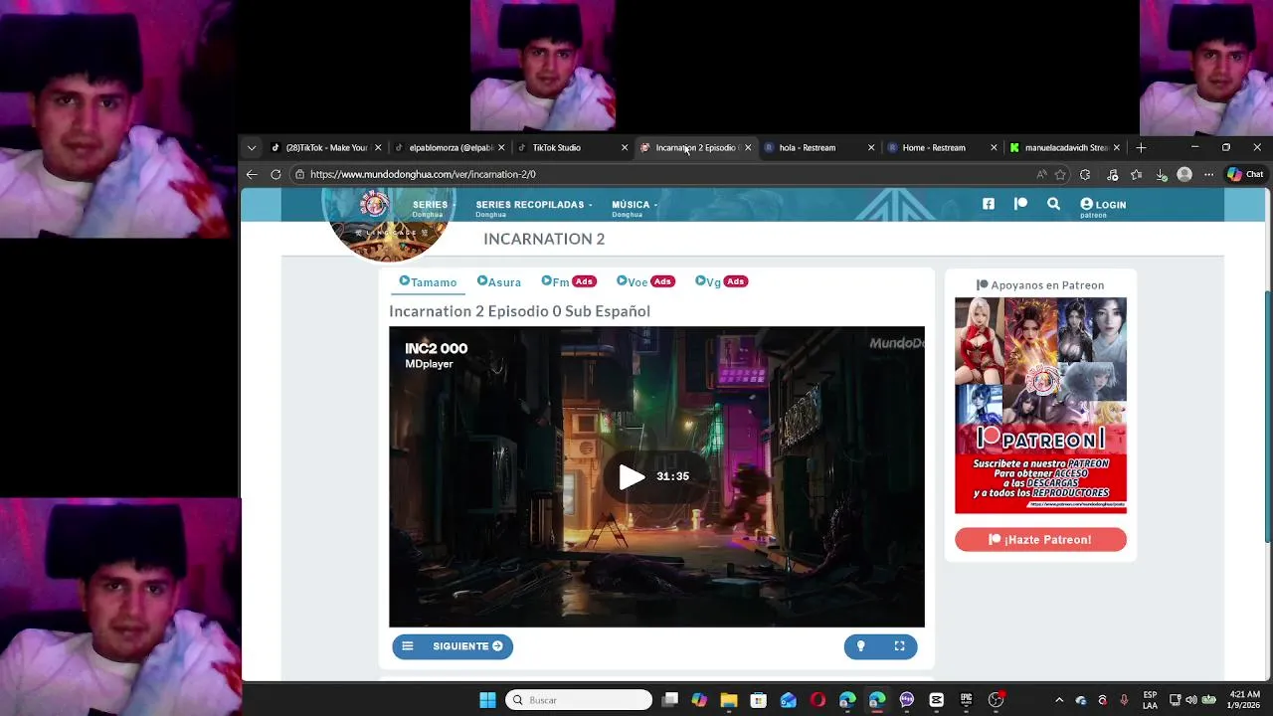Open the favorites list toolbar icon
This screenshot has width=1273, height=716.
coord(1137,174)
